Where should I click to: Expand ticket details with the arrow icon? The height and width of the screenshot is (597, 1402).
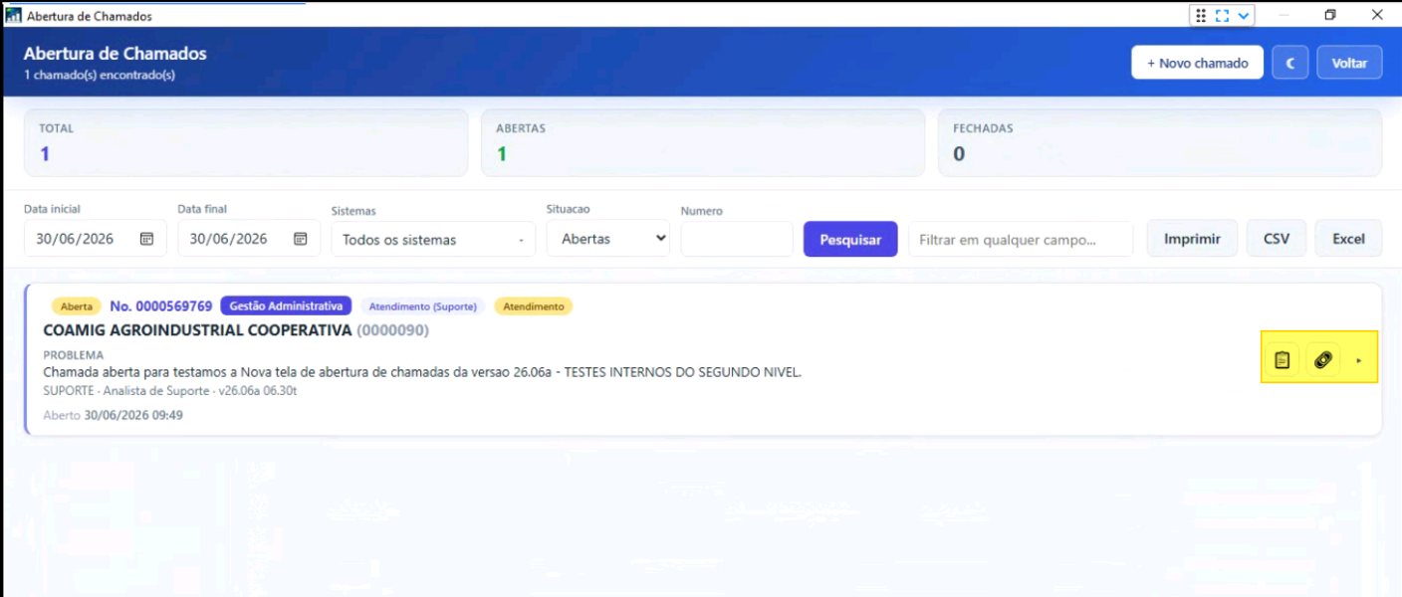click(1359, 360)
